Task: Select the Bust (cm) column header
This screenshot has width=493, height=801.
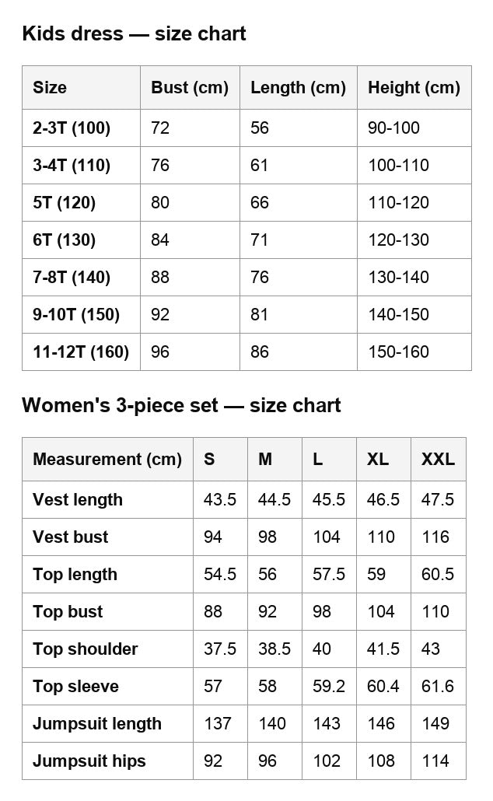Action: coord(190,87)
